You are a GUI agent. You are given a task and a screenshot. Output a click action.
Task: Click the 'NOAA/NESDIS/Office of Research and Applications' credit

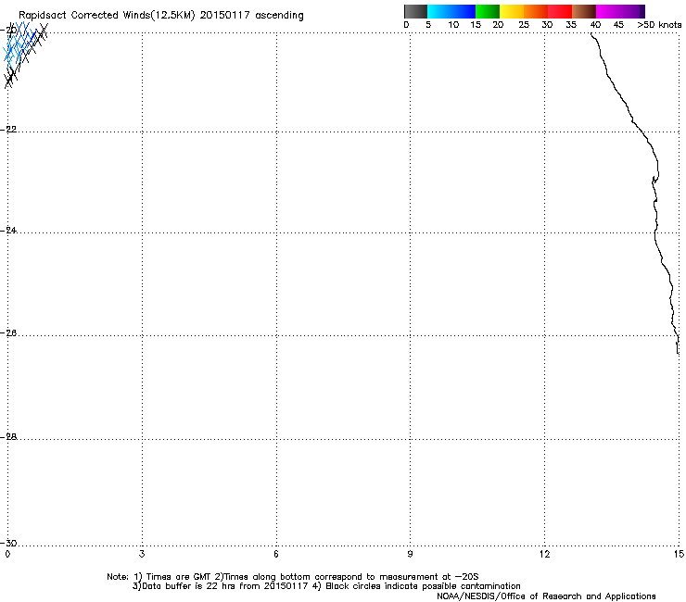tap(546, 596)
